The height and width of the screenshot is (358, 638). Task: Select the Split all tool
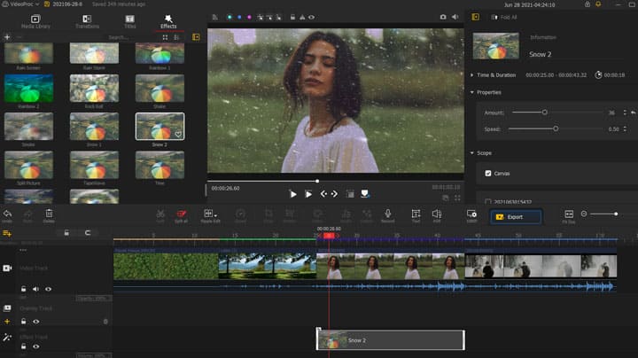coord(182,214)
